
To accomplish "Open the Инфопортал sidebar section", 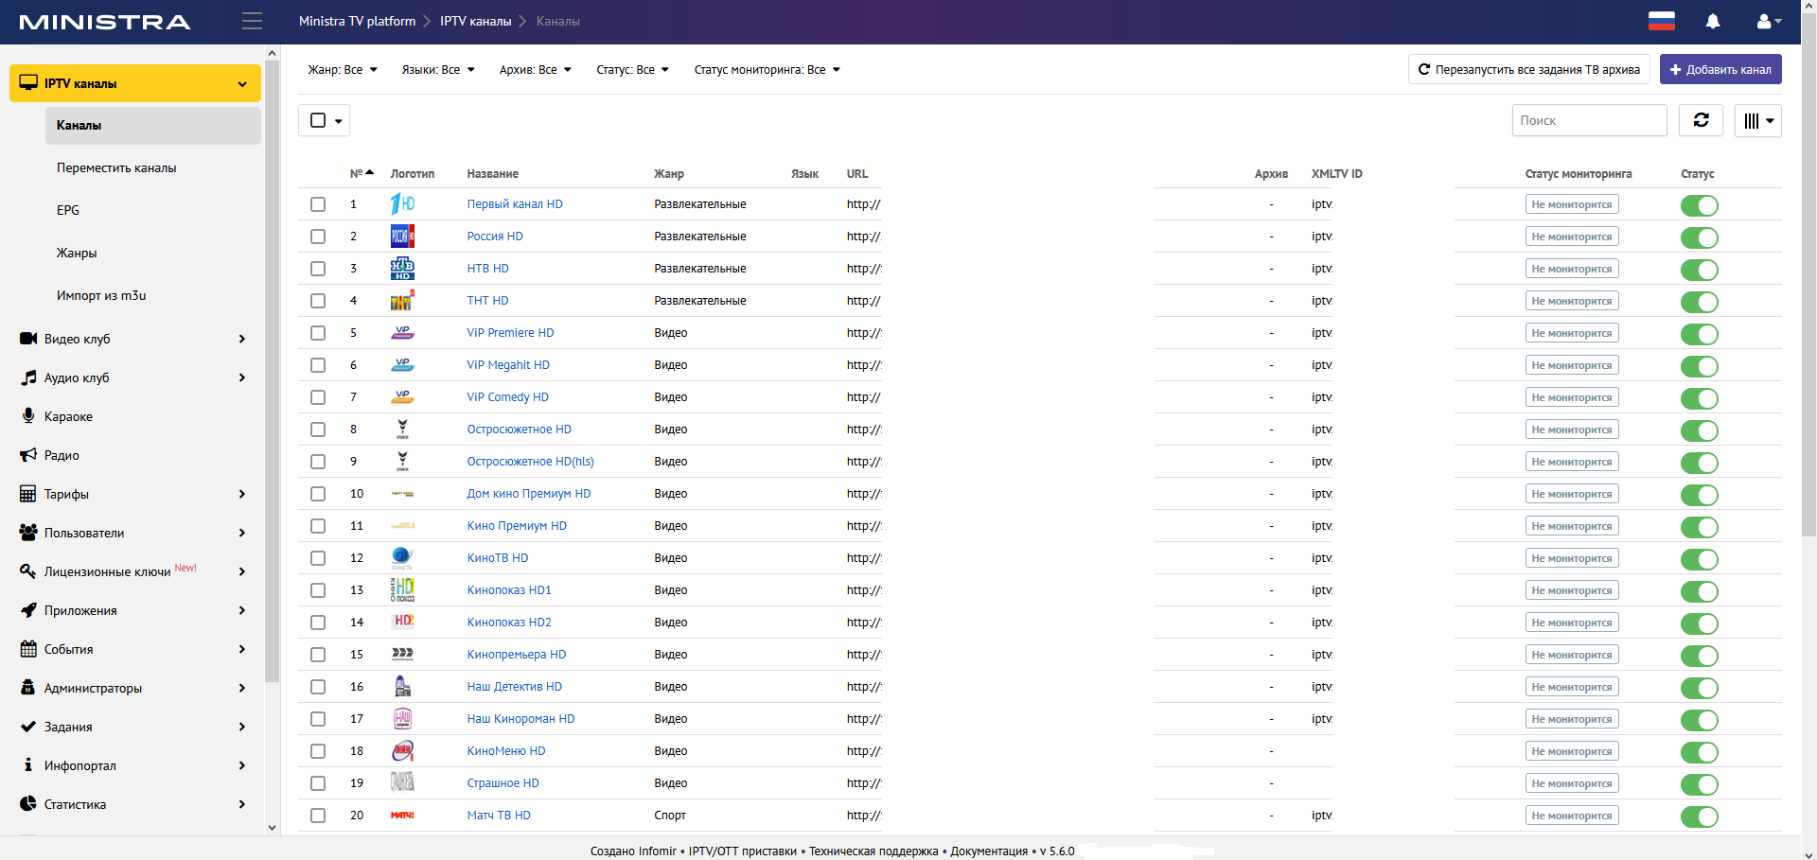I will (135, 765).
